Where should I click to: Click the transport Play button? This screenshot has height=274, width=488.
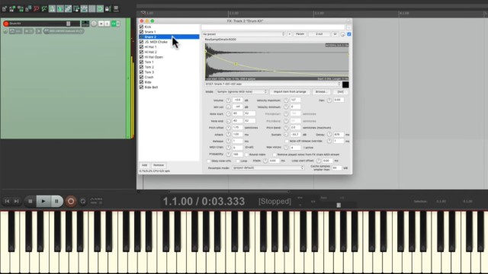pos(43,201)
